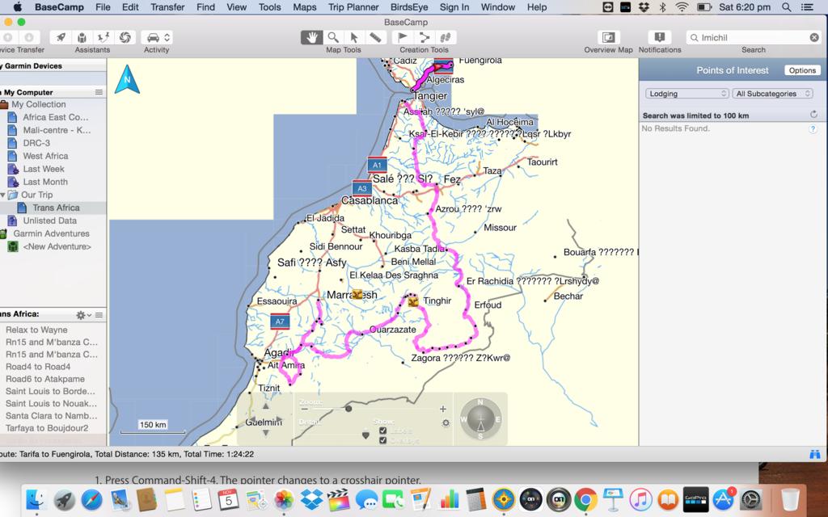Open the Find menu
The width and height of the screenshot is (828, 517).
pos(205,6)
